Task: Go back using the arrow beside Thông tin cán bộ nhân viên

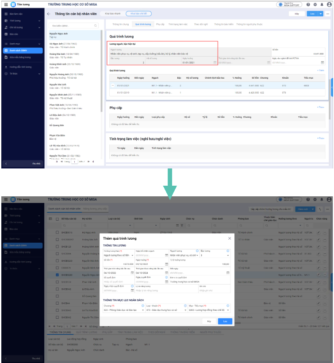Action: (x=49, y=14)
